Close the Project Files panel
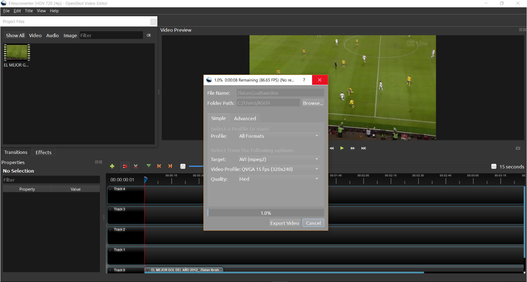The width and height of the screenshot is (527, 282). point(153,22)
